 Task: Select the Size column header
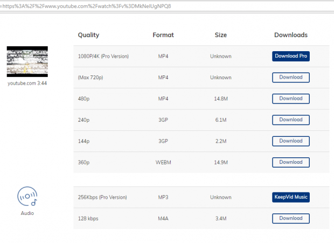point(221,35)
